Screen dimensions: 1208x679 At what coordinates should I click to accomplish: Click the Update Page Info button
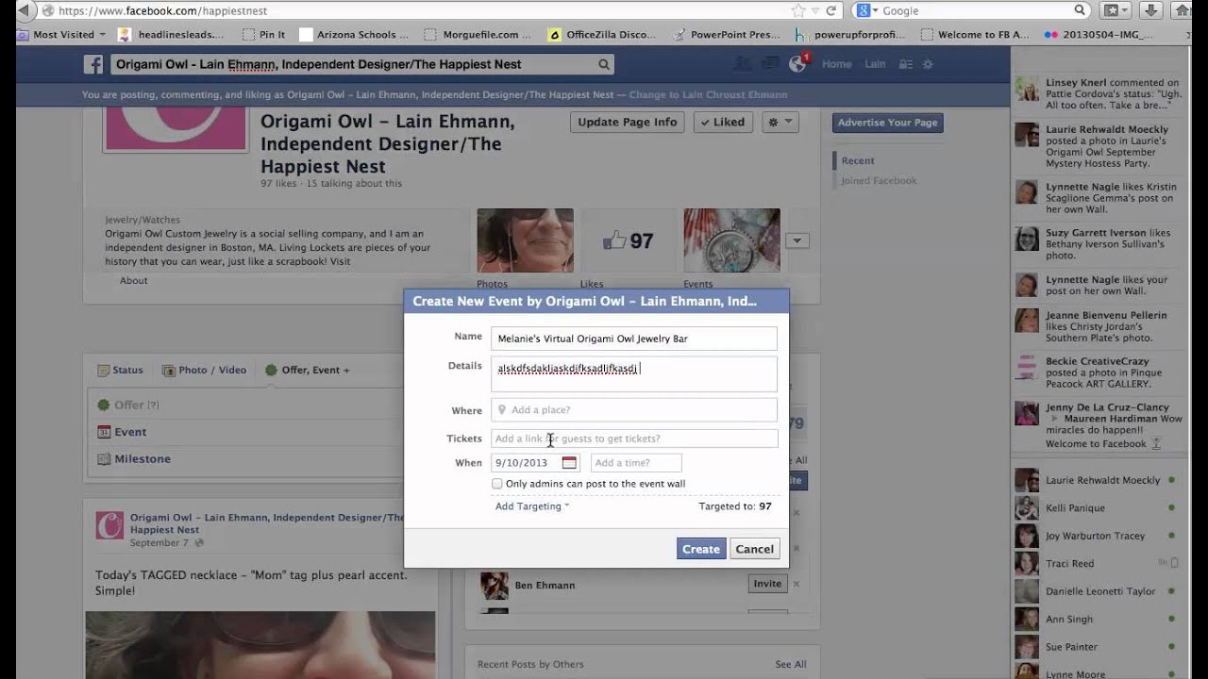pyautogui.click(x=628, y=122)
